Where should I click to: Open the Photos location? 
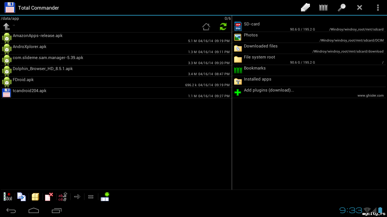coord(309,37)
